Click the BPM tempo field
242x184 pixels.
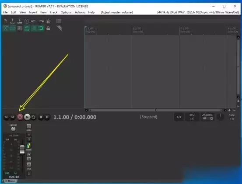coord(192,117)
